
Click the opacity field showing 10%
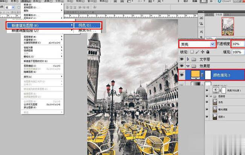click(x=237, y=44)
